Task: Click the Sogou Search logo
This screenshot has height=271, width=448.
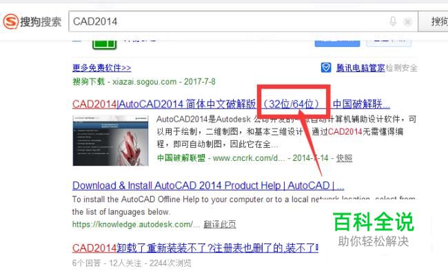Action: coord(32,22)
